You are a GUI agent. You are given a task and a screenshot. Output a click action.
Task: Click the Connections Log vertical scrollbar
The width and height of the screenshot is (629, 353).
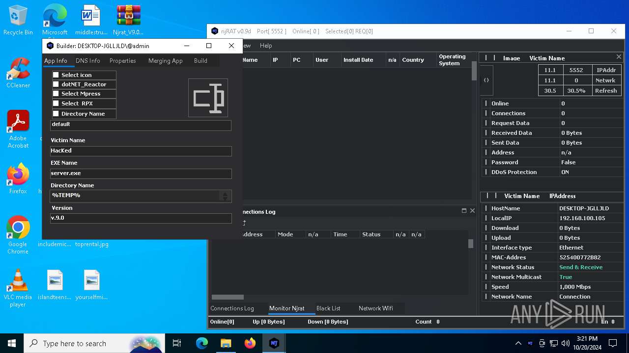pyautogui.click(x=470, y=244)
